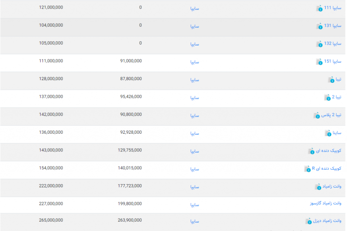The height and width of the screenshot is (231, 347).
Task: Open the سایپا 151 link
Action: [333, 62]
